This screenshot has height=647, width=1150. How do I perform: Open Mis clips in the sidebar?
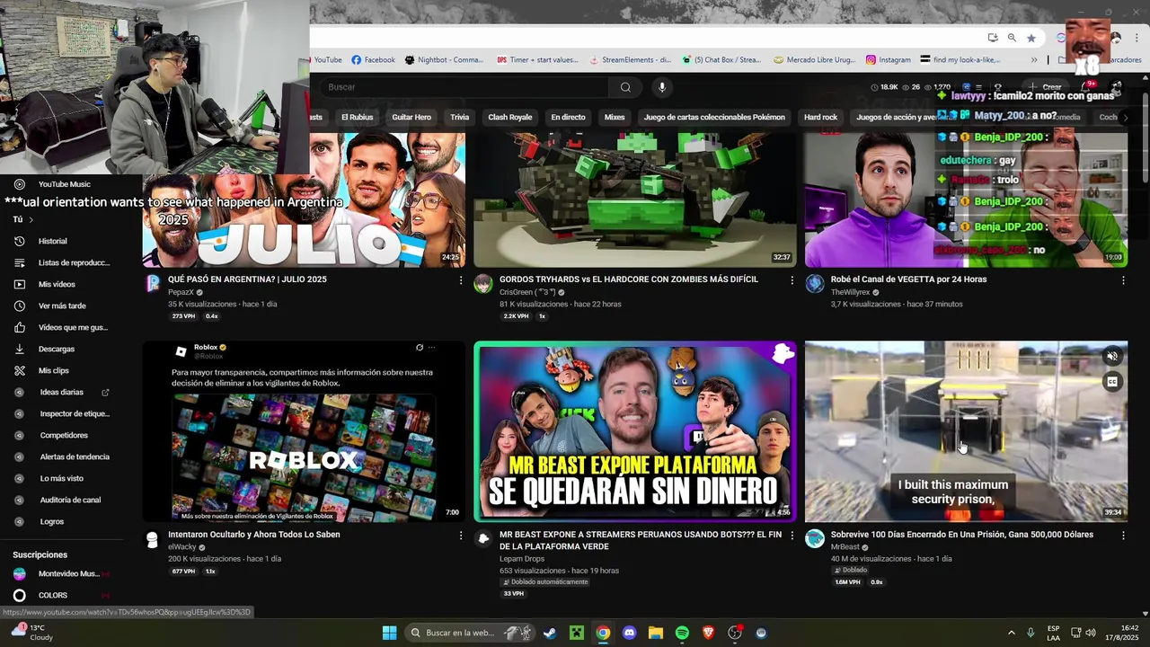point(53,370)
